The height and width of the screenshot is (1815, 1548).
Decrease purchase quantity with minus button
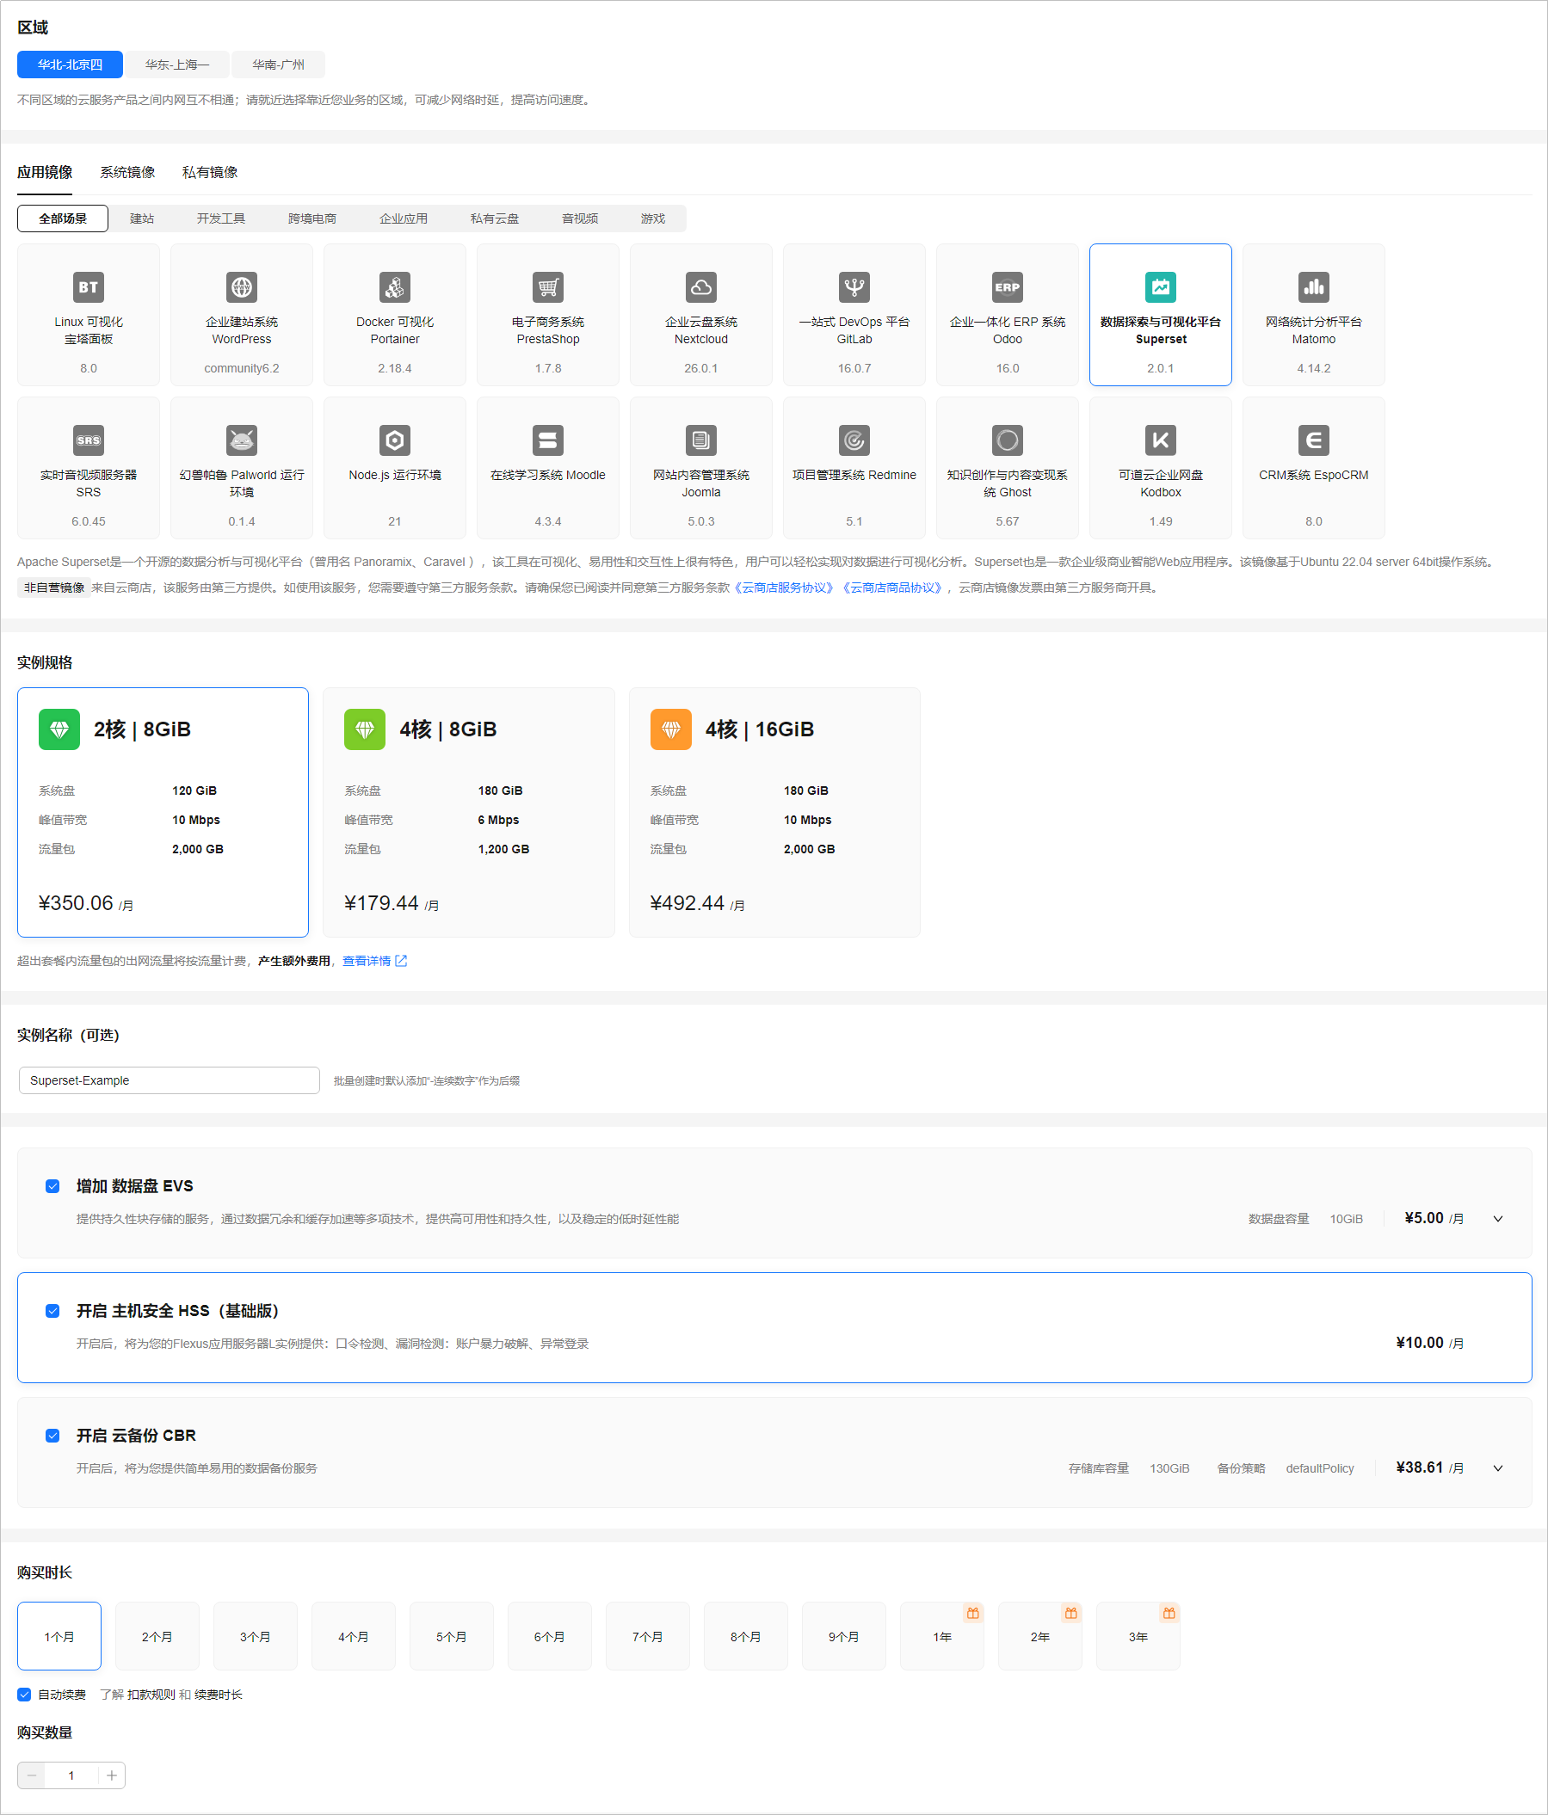tap(32, 1775)
